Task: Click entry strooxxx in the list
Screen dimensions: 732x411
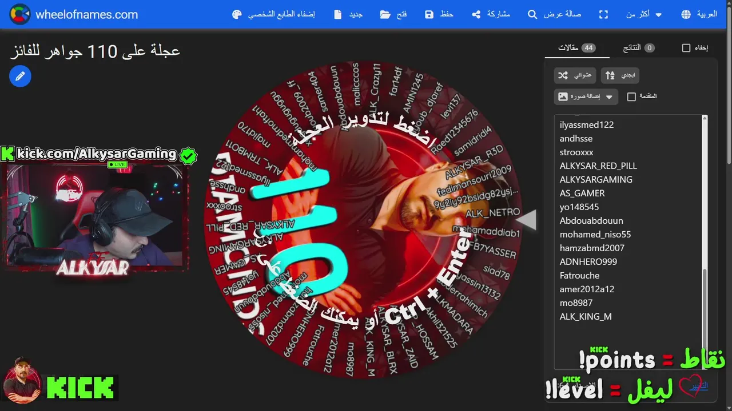Action: (x=576, y=152)
